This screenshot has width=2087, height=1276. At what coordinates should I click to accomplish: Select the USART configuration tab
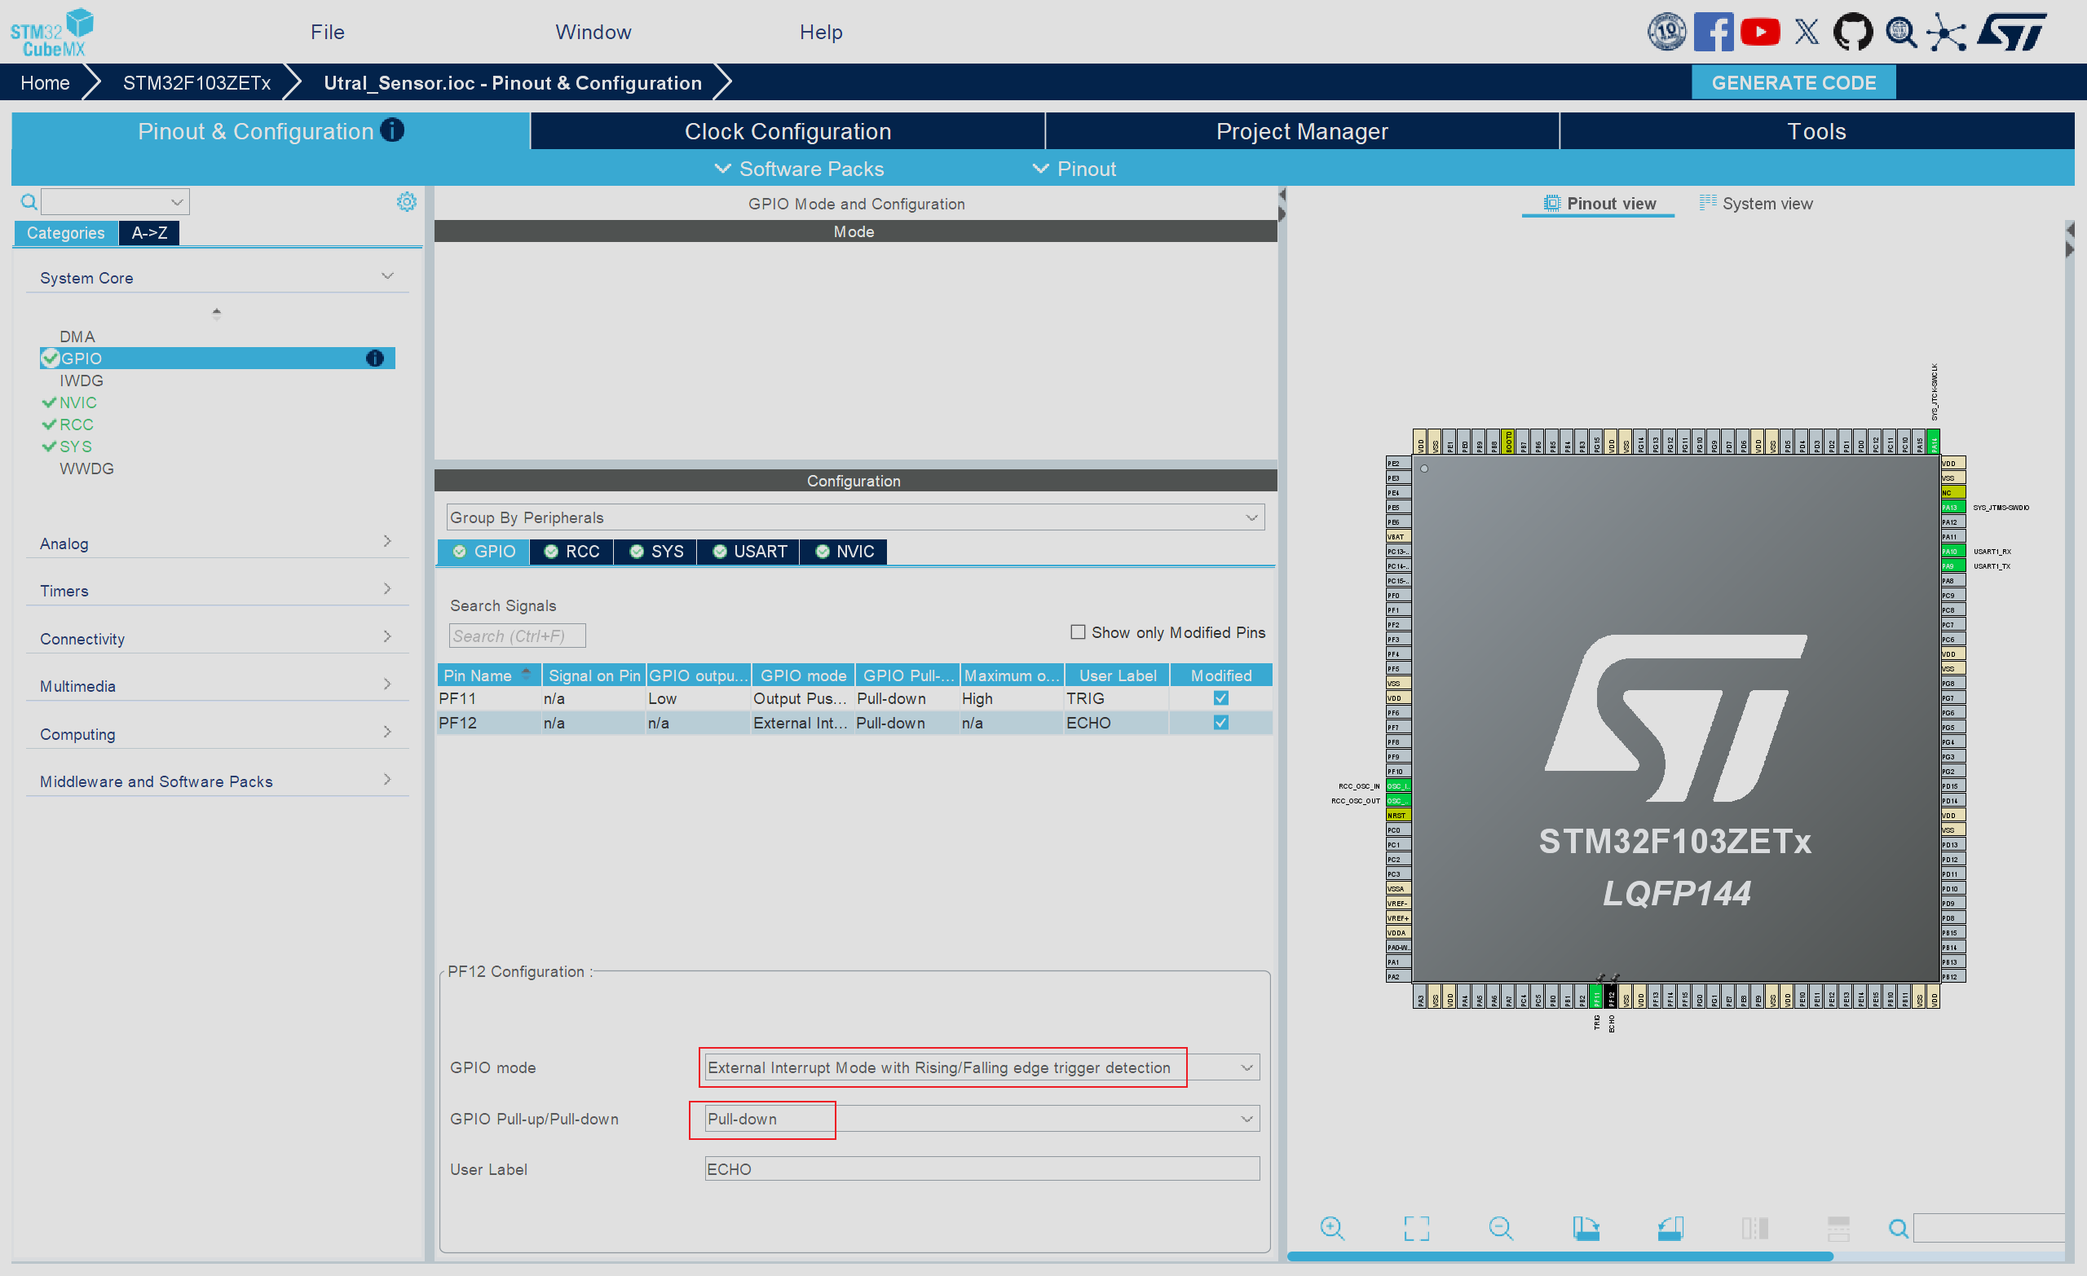point(748,551)
